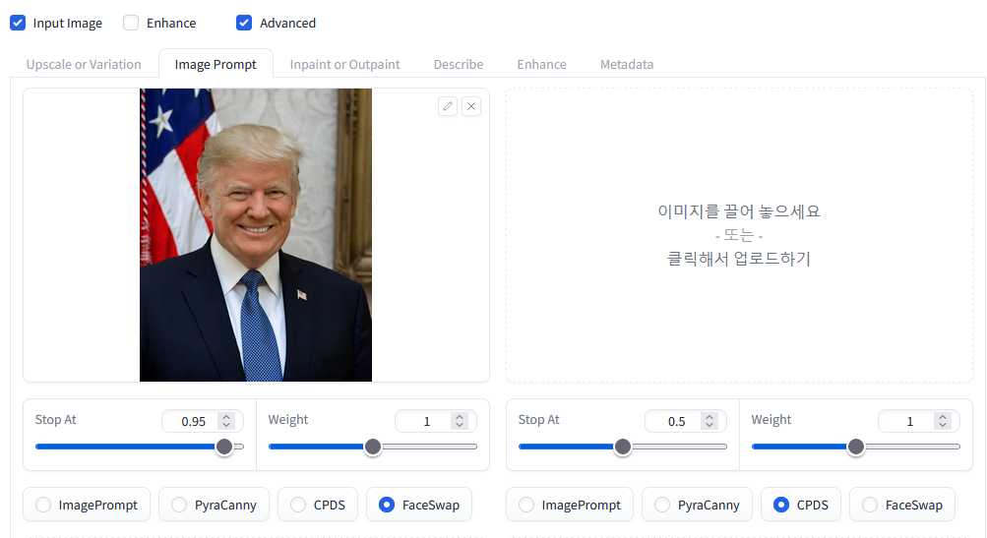Click the Stop At field showing 0.5
The image size is (987, 538).
[x=686, y=421]
